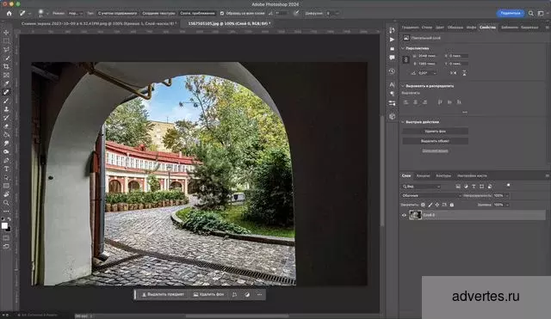
Task: Open the History panel icon
Action: (x=393, y=71)
